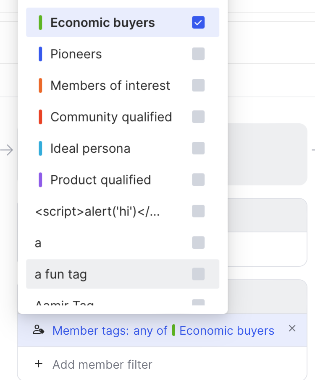The image size is (315, 380).
Task: Click the plus icon to add filter
Action: (x=39, y=364)
